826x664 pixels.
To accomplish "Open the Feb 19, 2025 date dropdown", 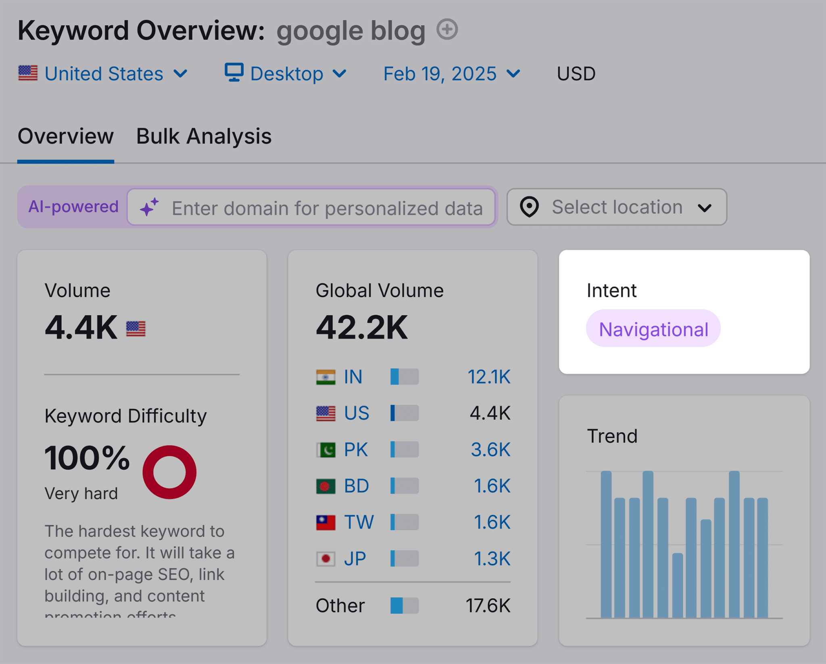I will point(452,74).
